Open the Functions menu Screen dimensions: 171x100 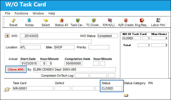pyautogui.click(x=21, y=13)
